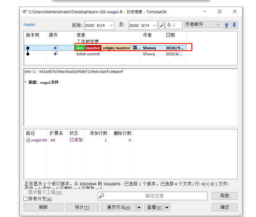Click the magnifier icon in the filter box

tap(163, 25)
